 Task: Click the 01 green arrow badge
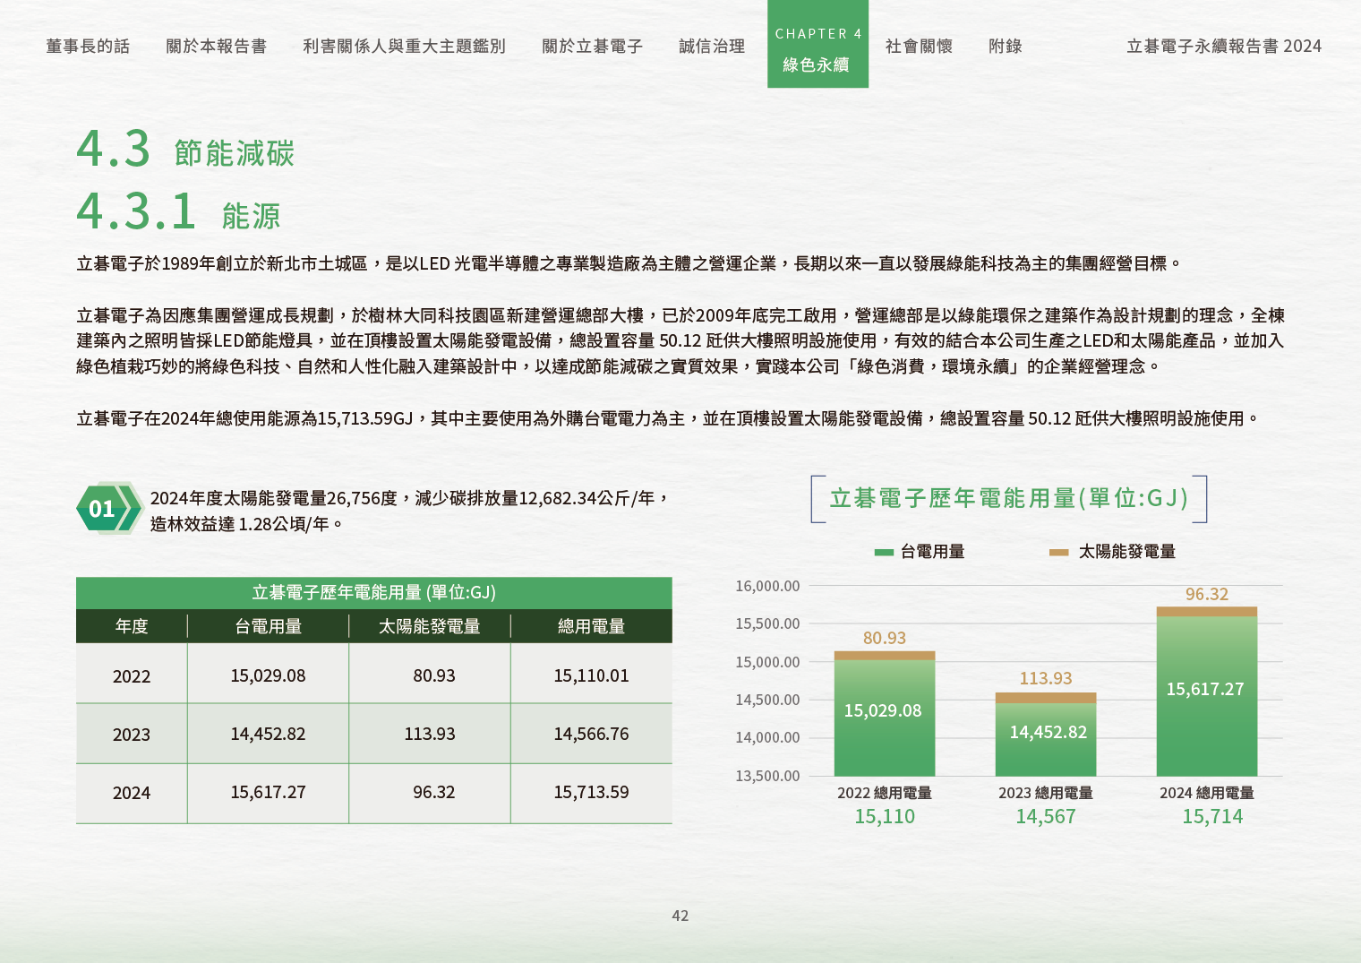pyautogui.click(x=109, y=509)
